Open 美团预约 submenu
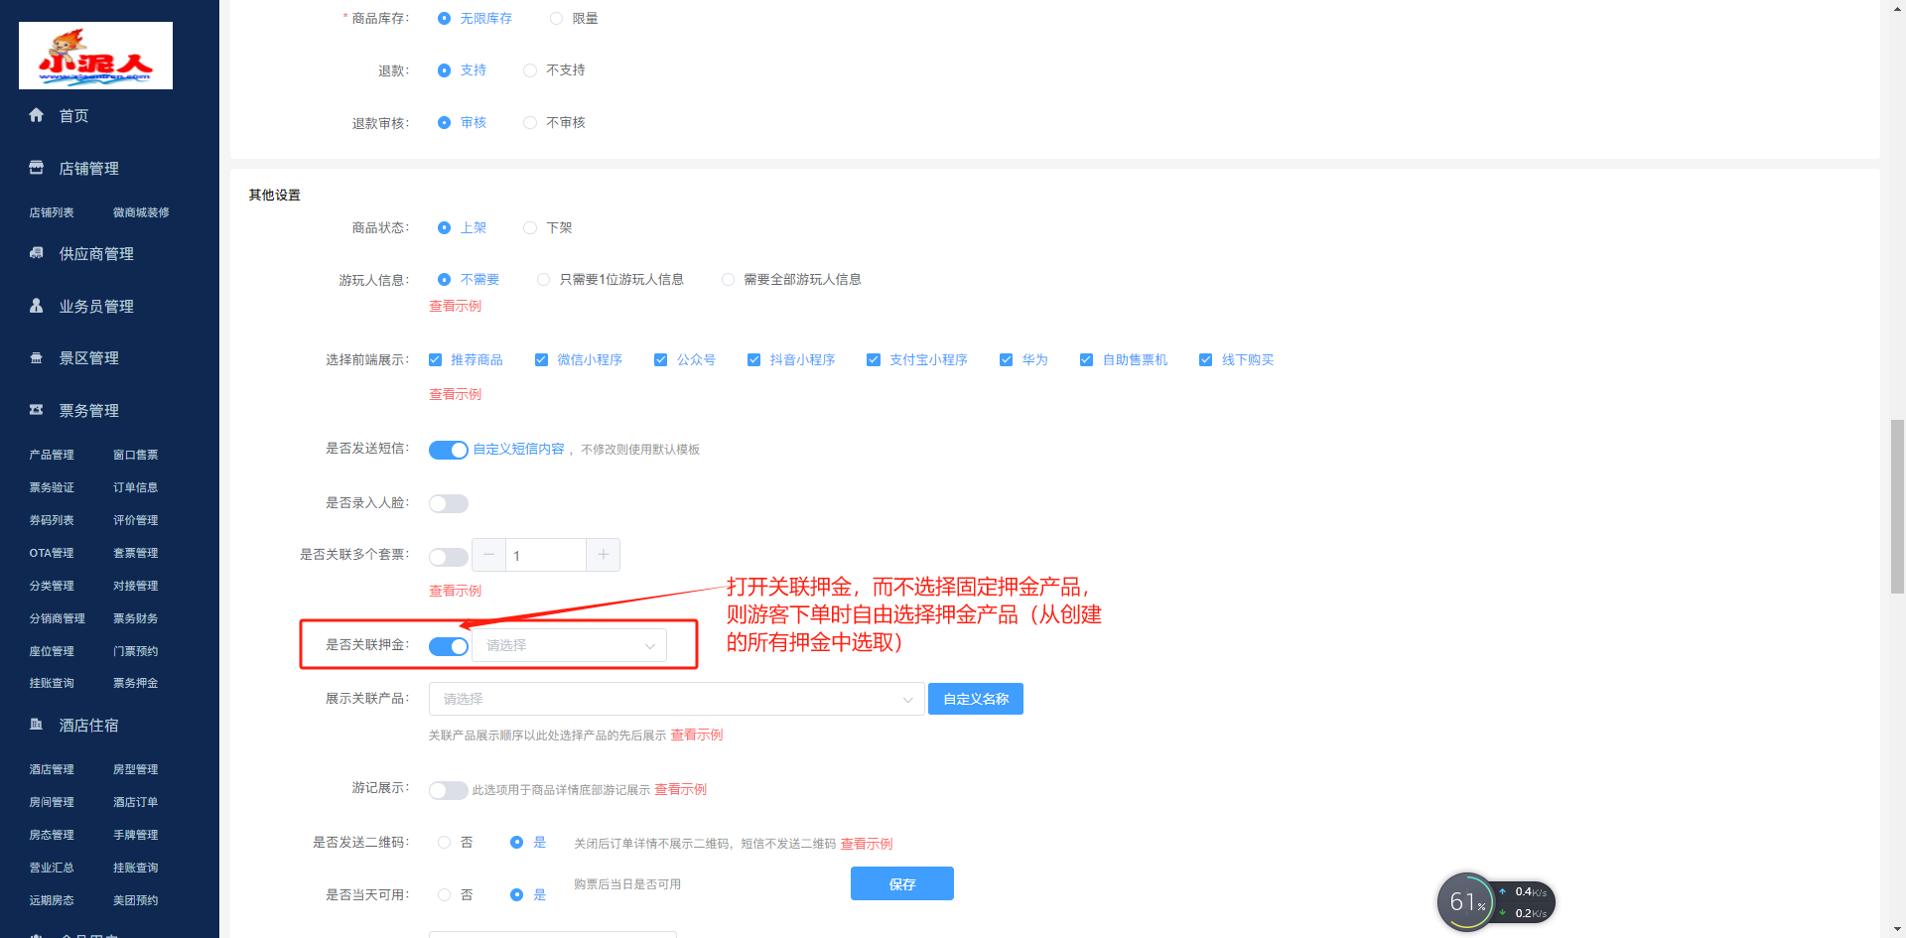 pyautogui.click(x=135, y=900)
